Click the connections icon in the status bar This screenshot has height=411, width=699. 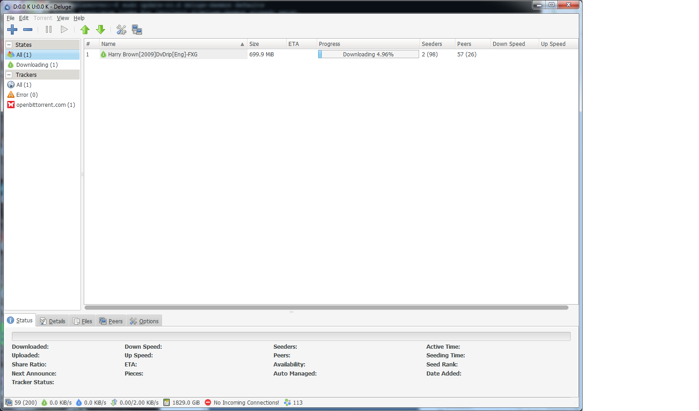9,402
